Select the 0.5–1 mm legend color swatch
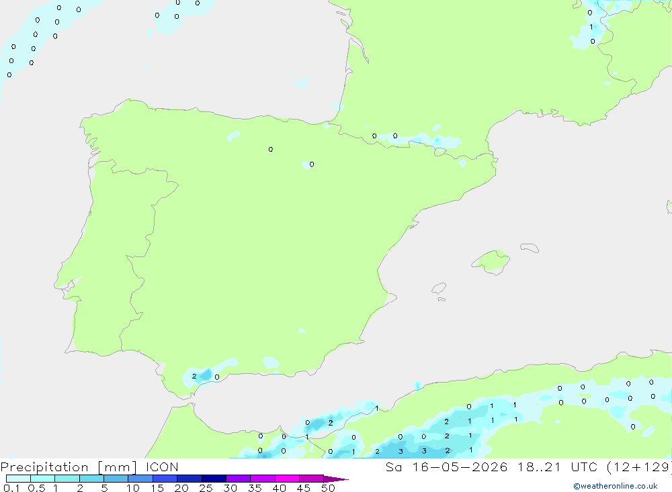Viewport: 672px width, 492px height. click(x=42, y=479)
